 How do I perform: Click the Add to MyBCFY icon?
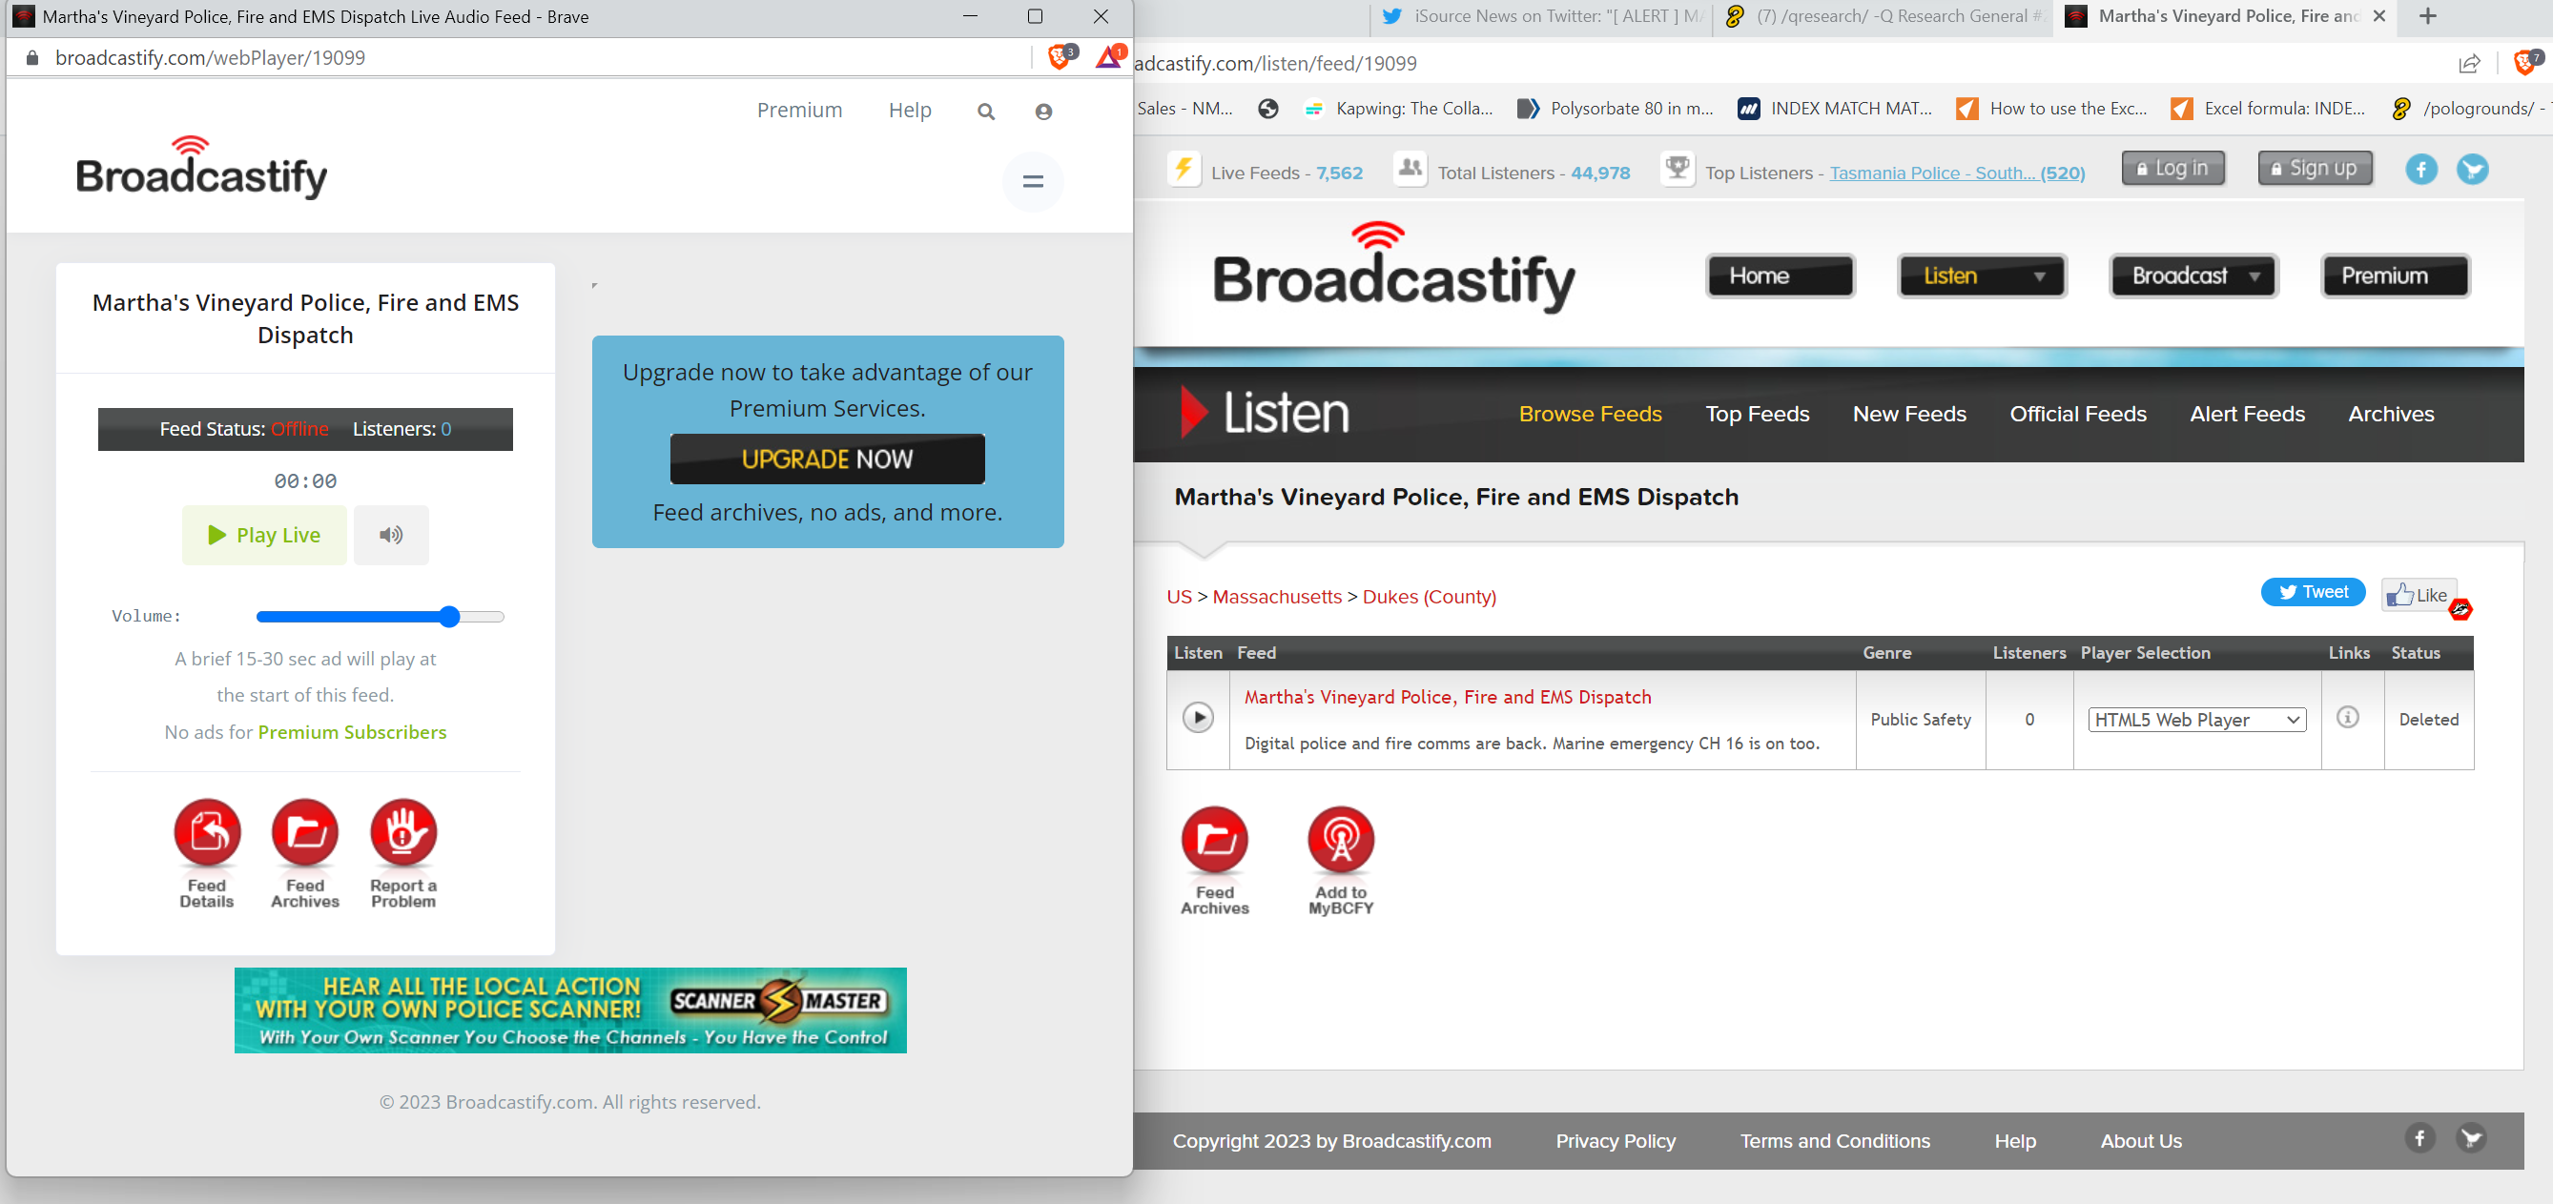pos(1341,860)
